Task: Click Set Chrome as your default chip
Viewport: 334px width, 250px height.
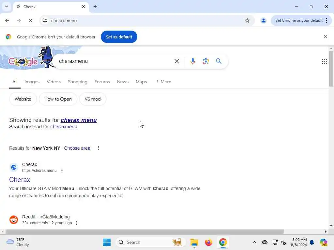Action: pos(299,21)
